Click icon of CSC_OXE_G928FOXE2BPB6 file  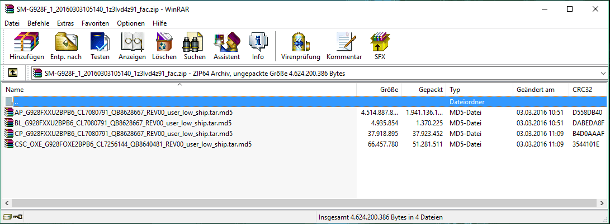tap(9, 144)
